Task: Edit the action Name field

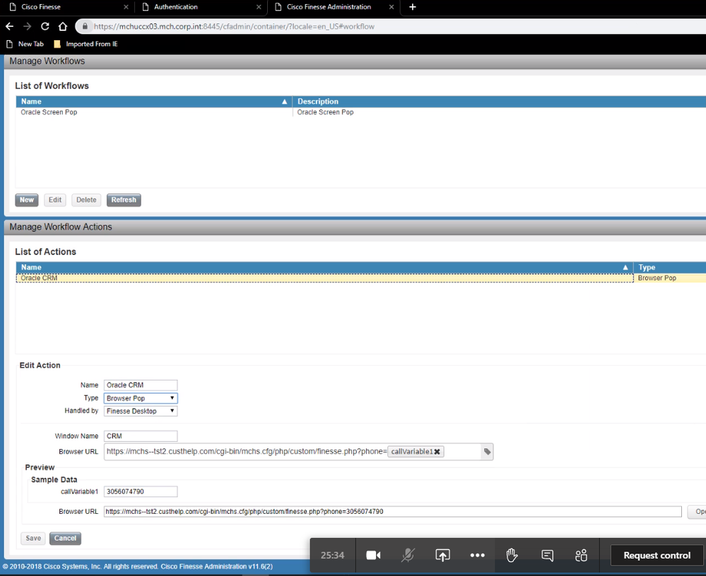Action: [x=141, y=385]
